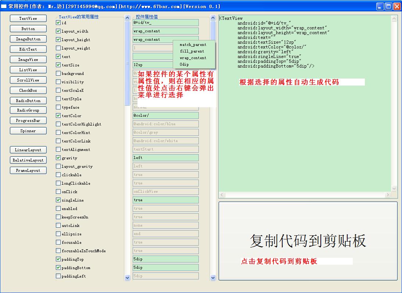Screen dimensions: 402x293
Task: Toggle the layout_width checkbox
Action: click(58, 31)
